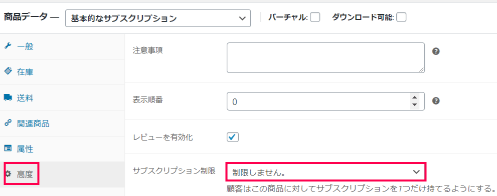Click the tag icon beside 在庫
The width and height of the screenshot is (497, 196).
[8, 72]
